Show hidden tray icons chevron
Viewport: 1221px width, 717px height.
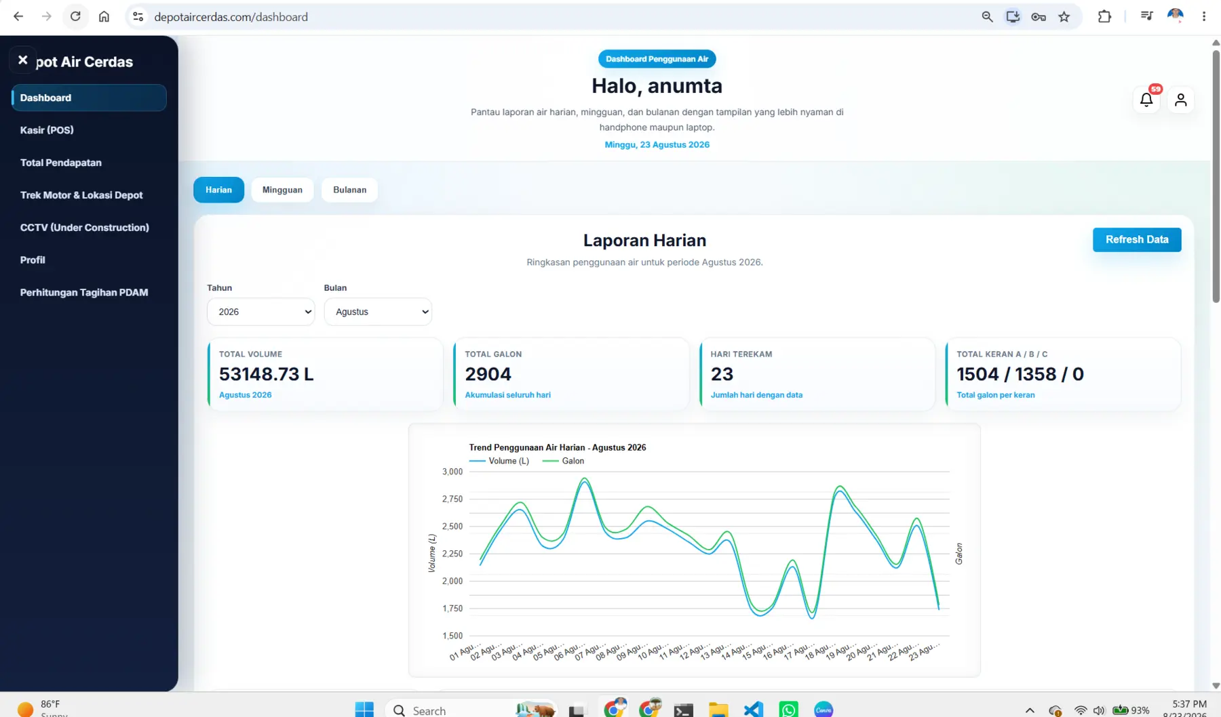(1030, 710)
